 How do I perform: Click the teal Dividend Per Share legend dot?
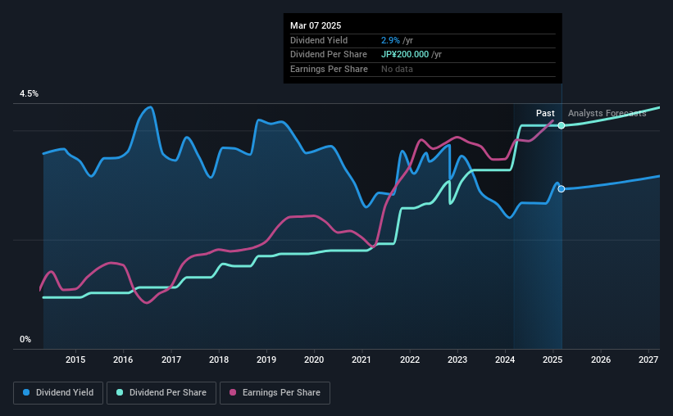tap(120, 392)
